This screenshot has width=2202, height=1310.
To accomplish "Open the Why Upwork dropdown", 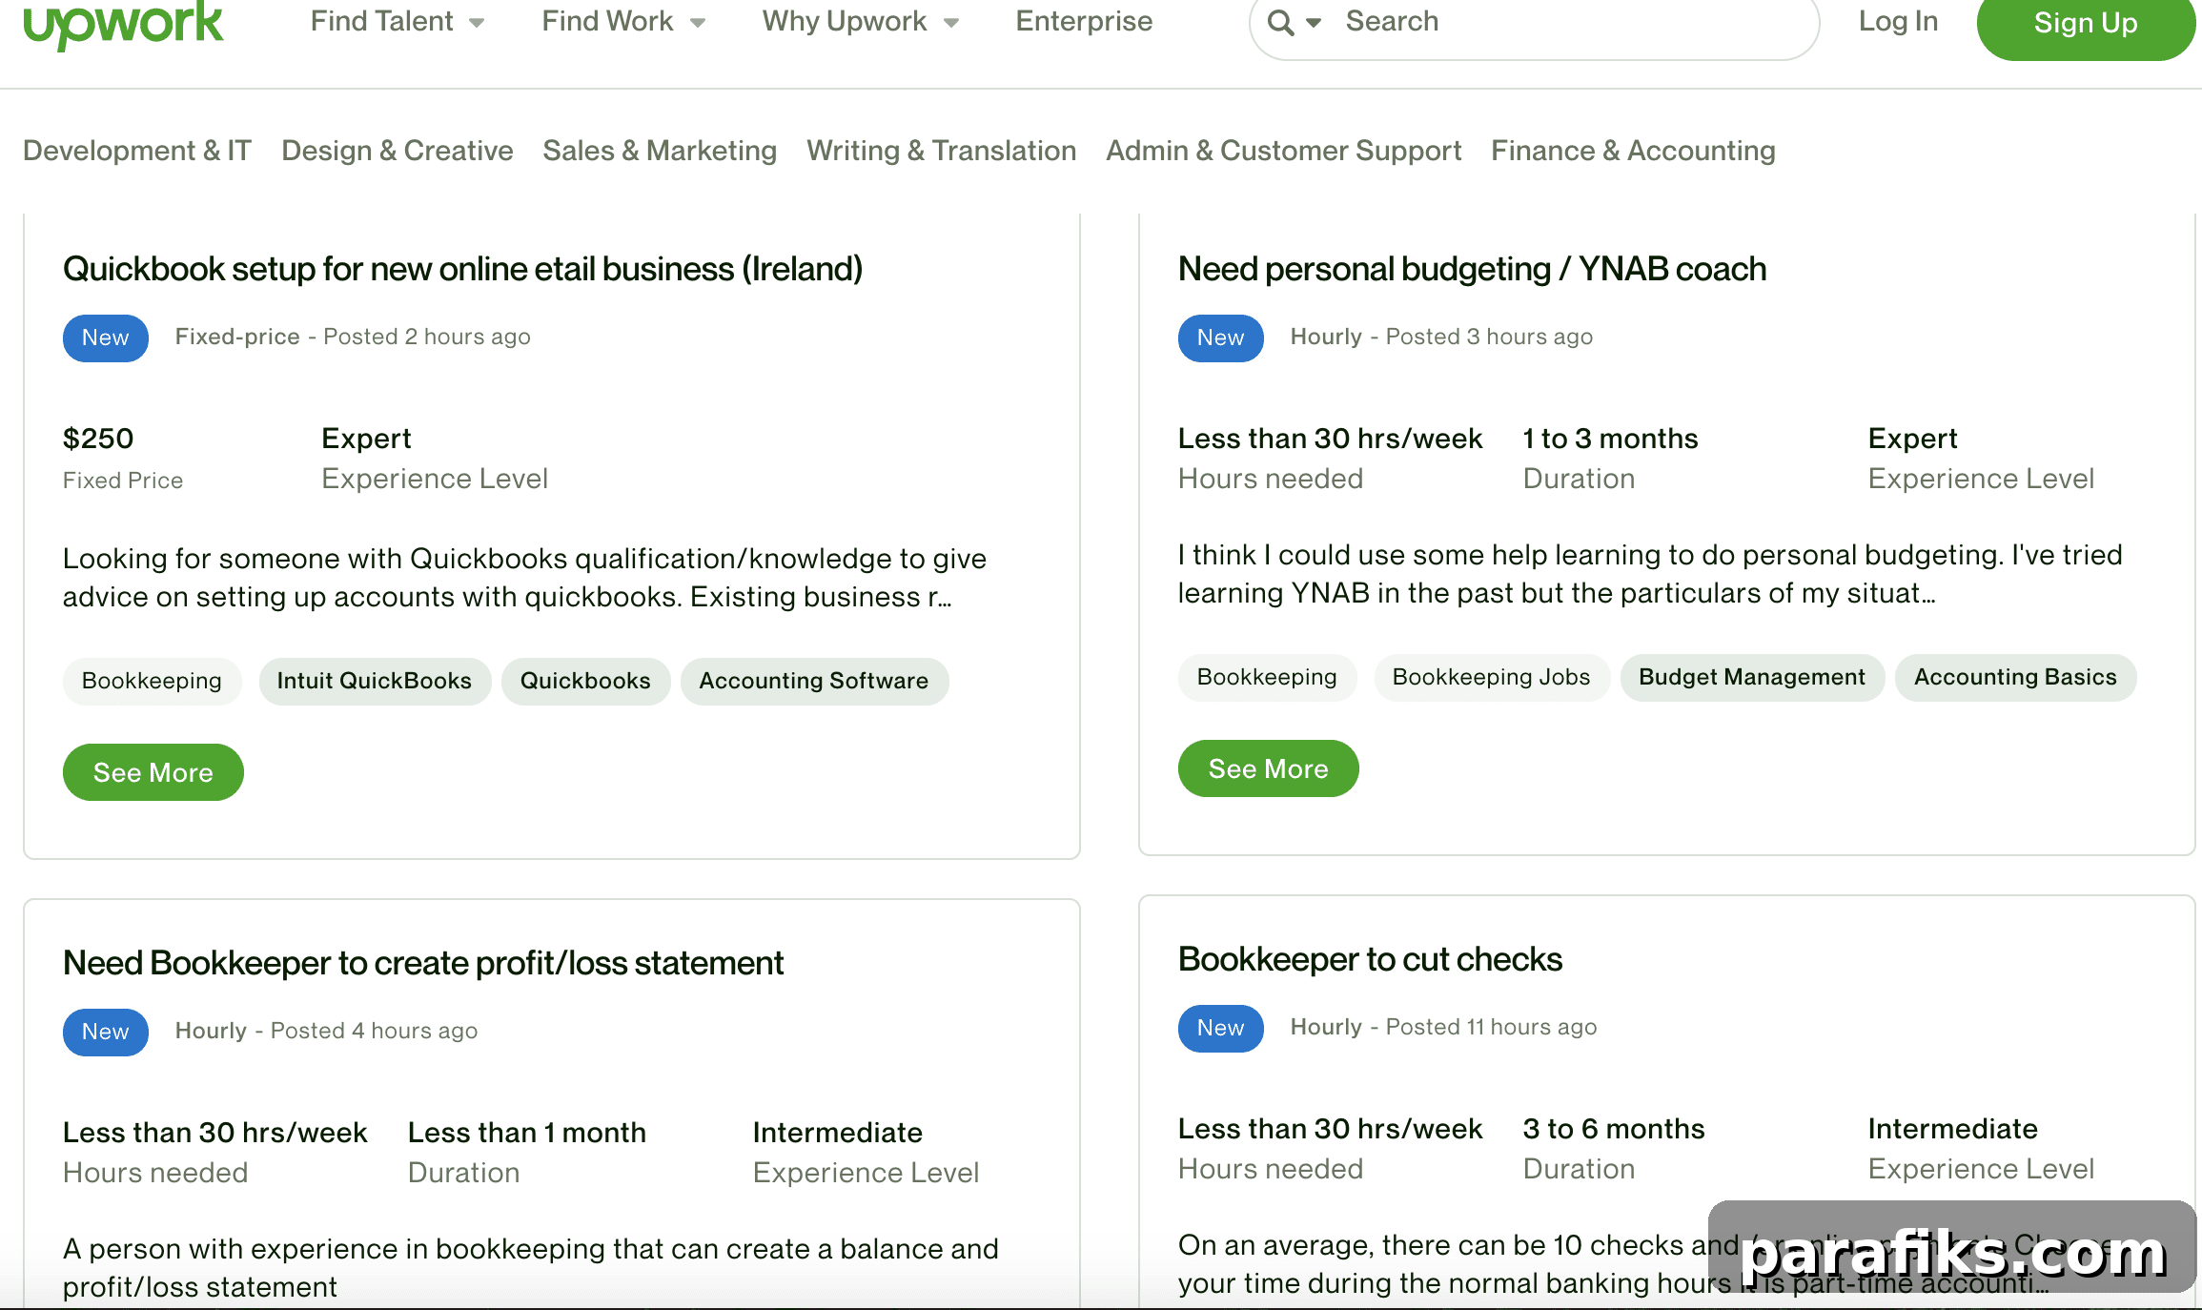I will point(860,21).
